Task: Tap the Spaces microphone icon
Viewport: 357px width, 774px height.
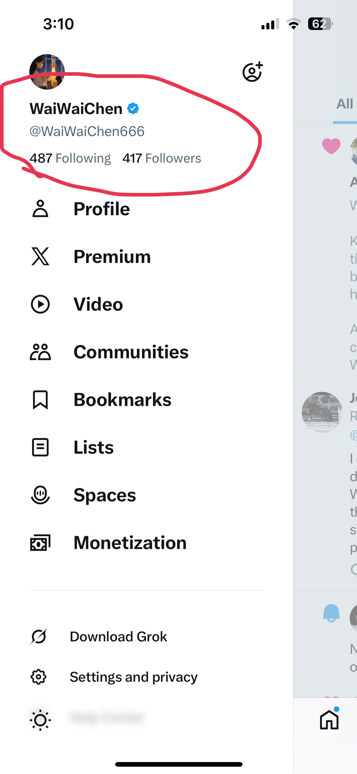Action: [x=40, y=495]
